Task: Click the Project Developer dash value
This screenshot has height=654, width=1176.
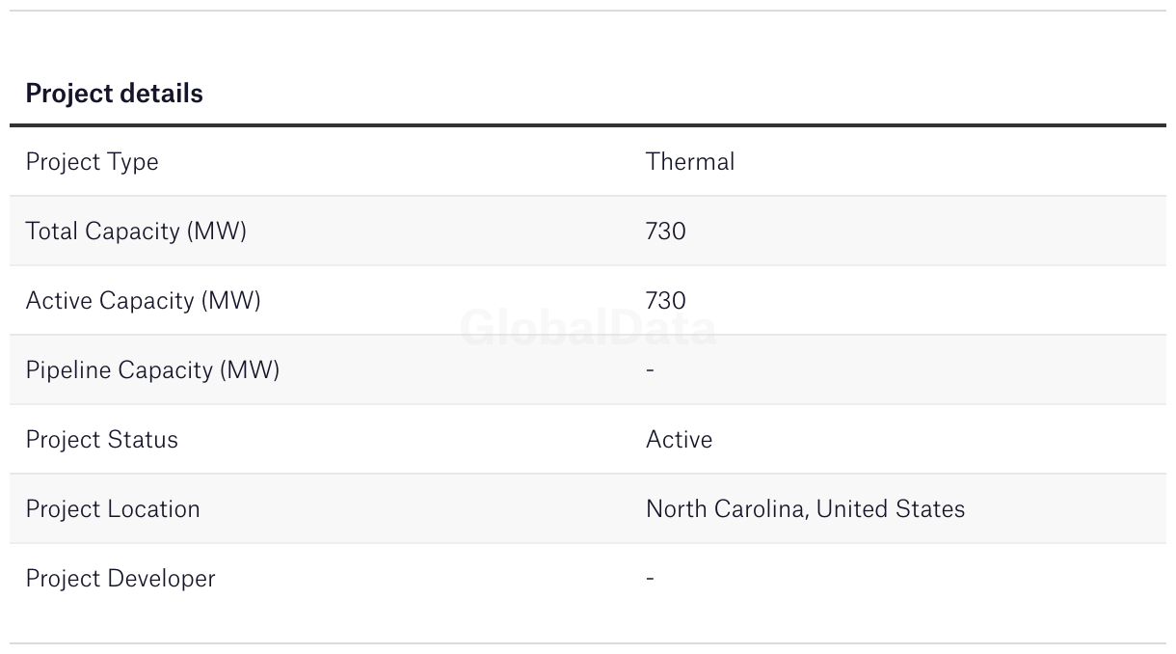Action: pyautogui.click(x=651, y=578)
